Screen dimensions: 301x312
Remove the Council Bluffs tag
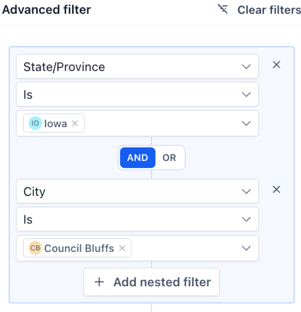pyautogui.click(x=122, y=248)
